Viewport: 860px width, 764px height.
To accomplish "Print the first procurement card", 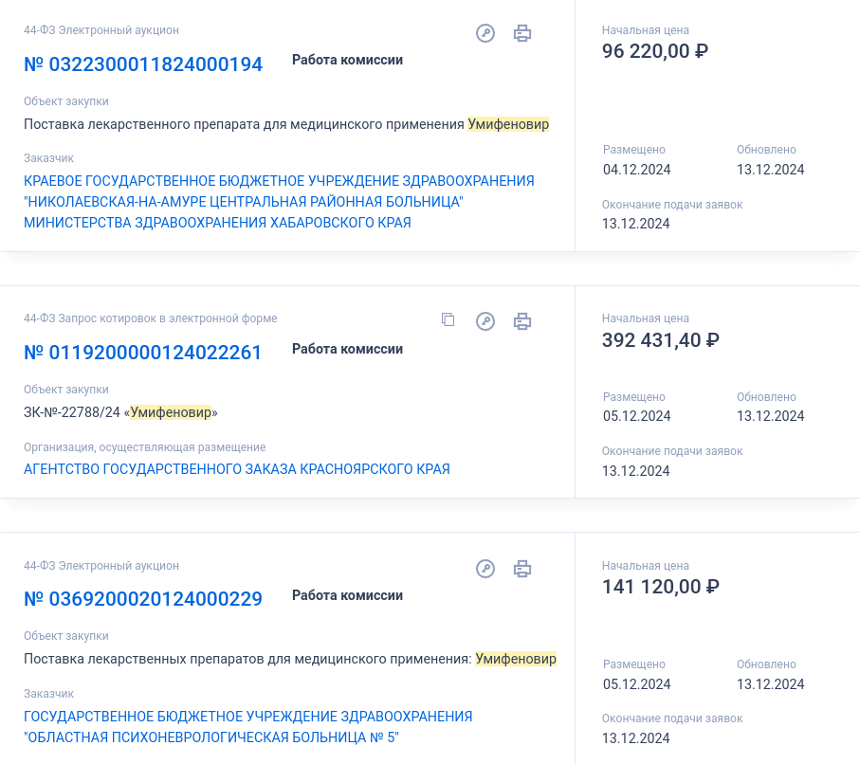I will (521, 33).
